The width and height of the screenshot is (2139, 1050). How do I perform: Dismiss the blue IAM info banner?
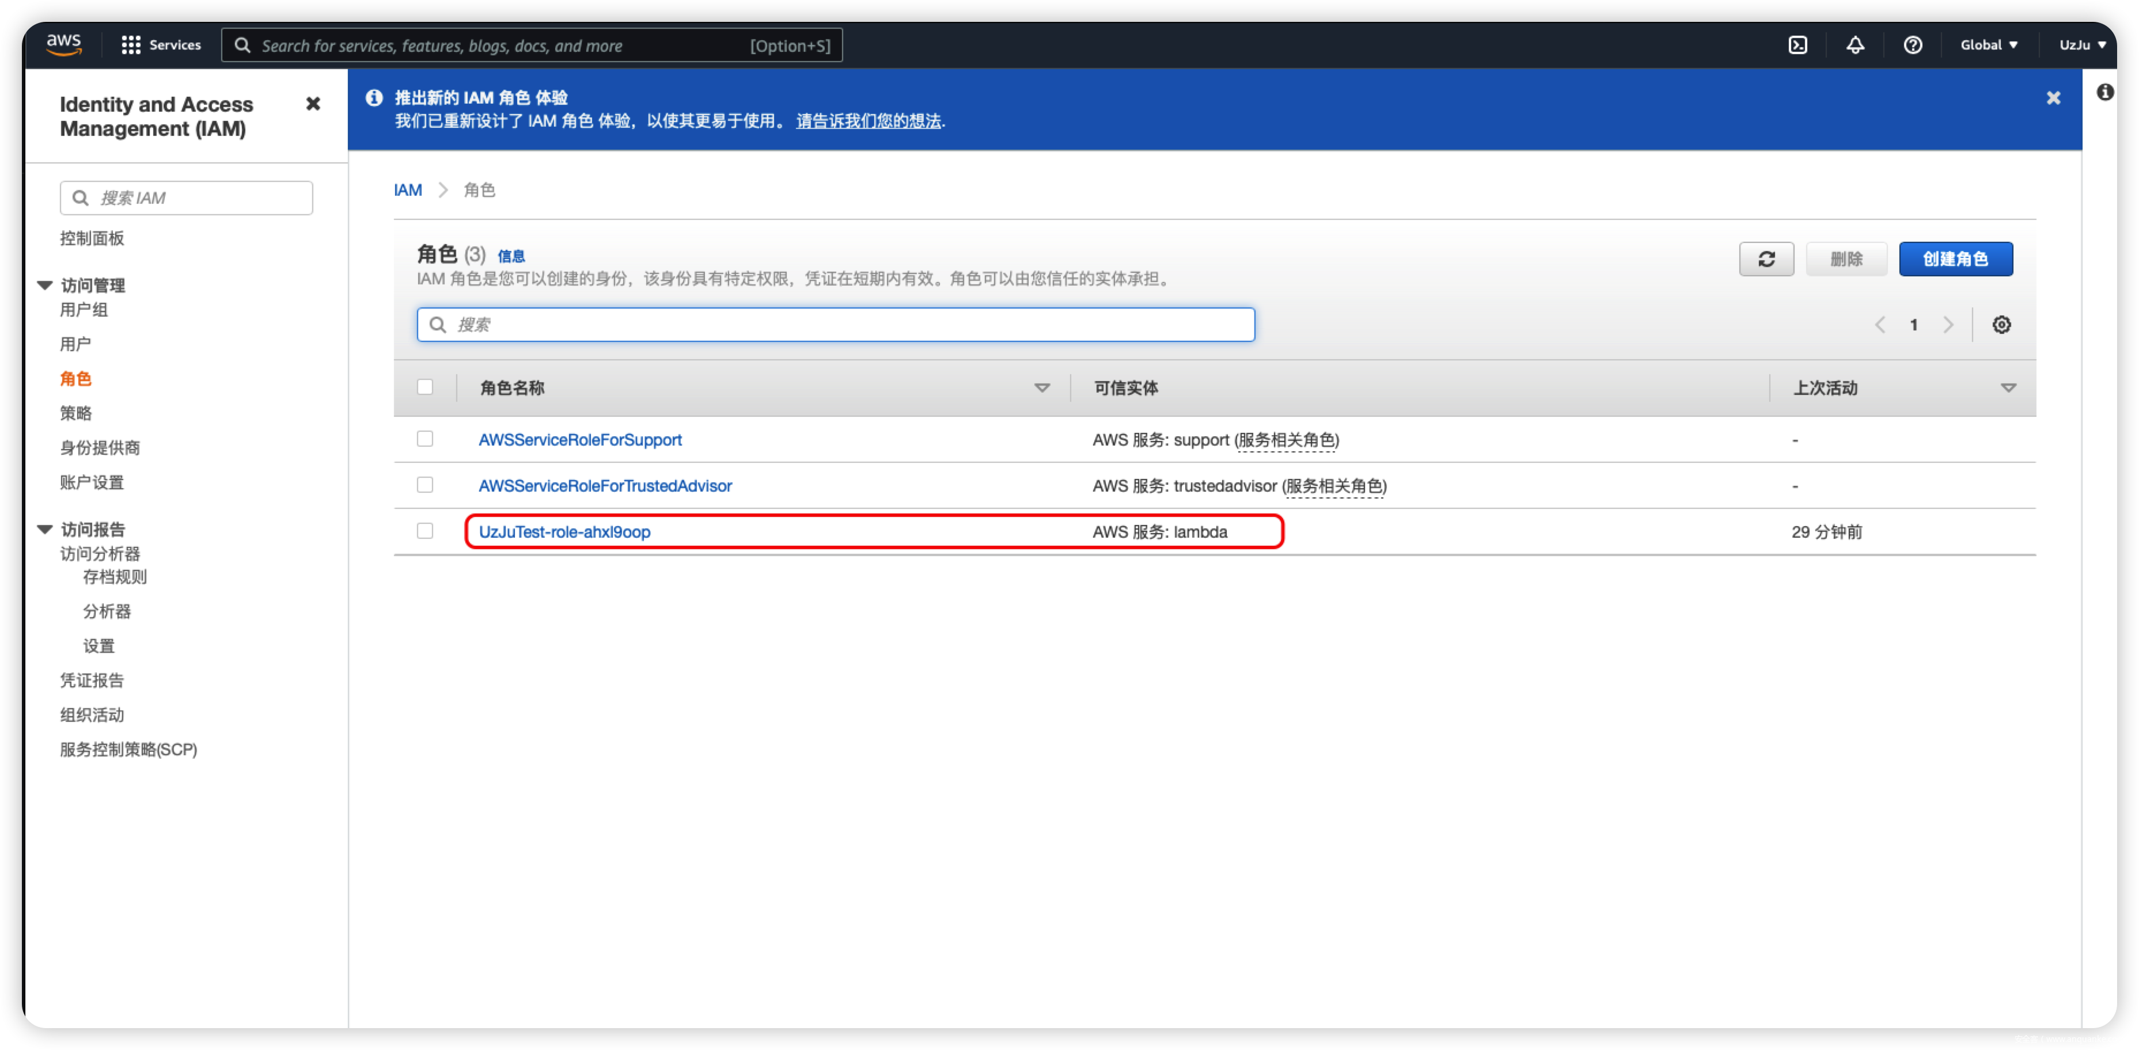coord(2053,98)
